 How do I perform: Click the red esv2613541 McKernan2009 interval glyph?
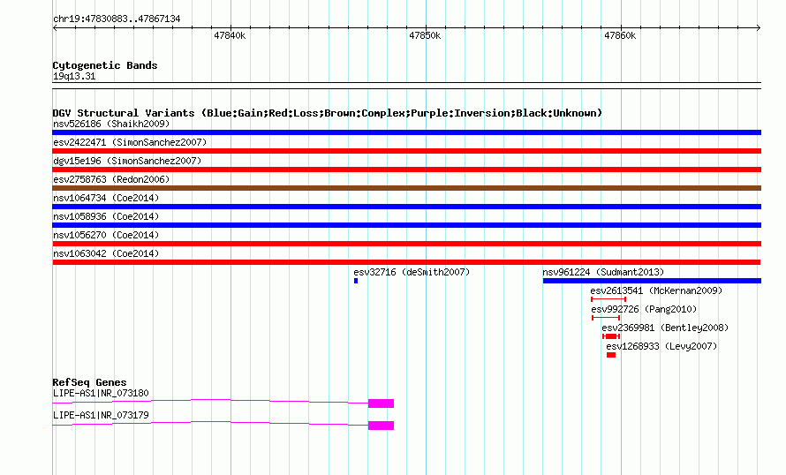click(x=608, y=299)
